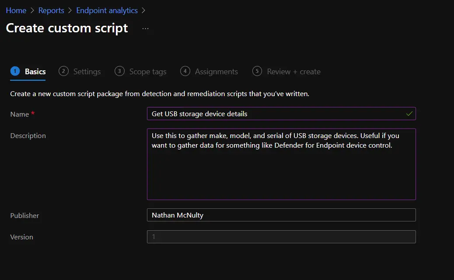The width and height of the screenshot is (454, 280).
Task: Click the step 1 circle icon
Action: click(15, 71)
